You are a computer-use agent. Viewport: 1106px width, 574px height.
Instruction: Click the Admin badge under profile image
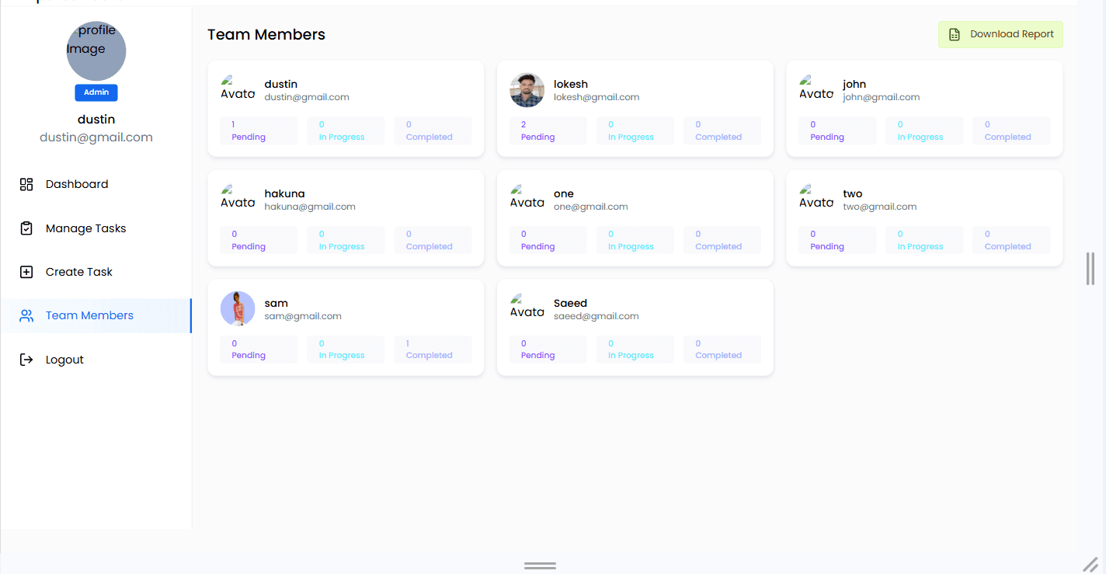96,92
